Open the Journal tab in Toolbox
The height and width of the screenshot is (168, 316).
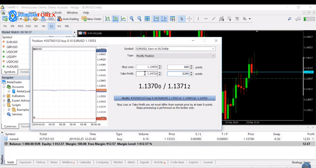click(x=208, y=162)
